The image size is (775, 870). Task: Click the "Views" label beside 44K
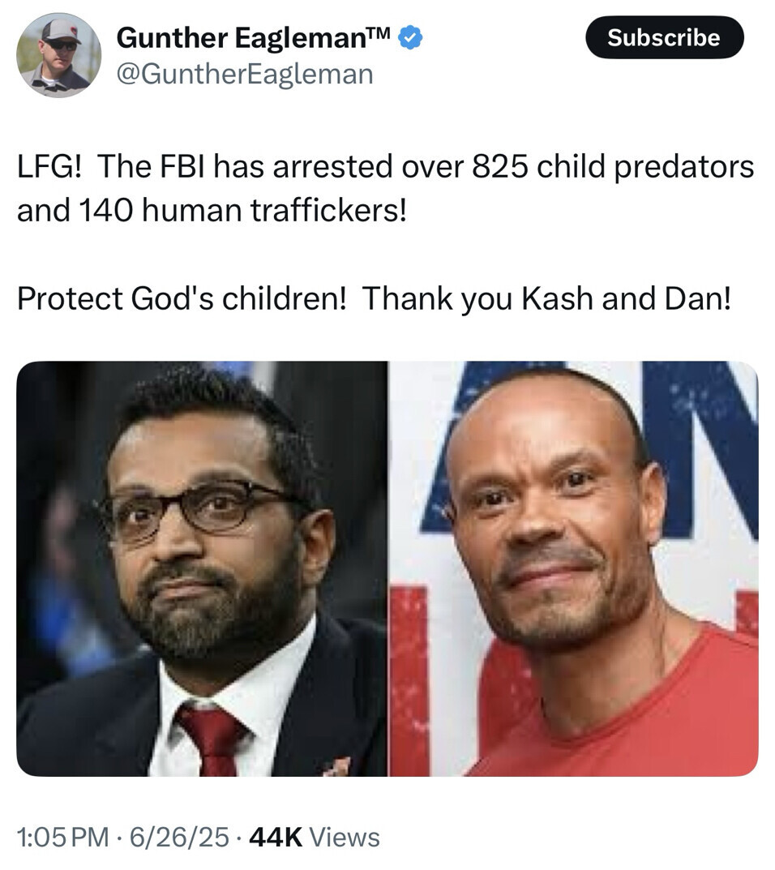tap(345, 837)
